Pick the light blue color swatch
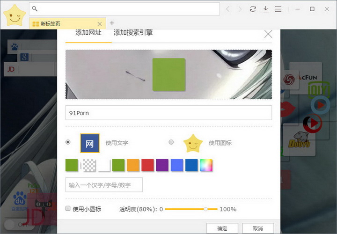 177,165
